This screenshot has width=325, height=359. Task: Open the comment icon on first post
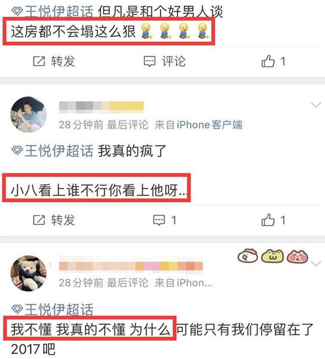(150, 61)
